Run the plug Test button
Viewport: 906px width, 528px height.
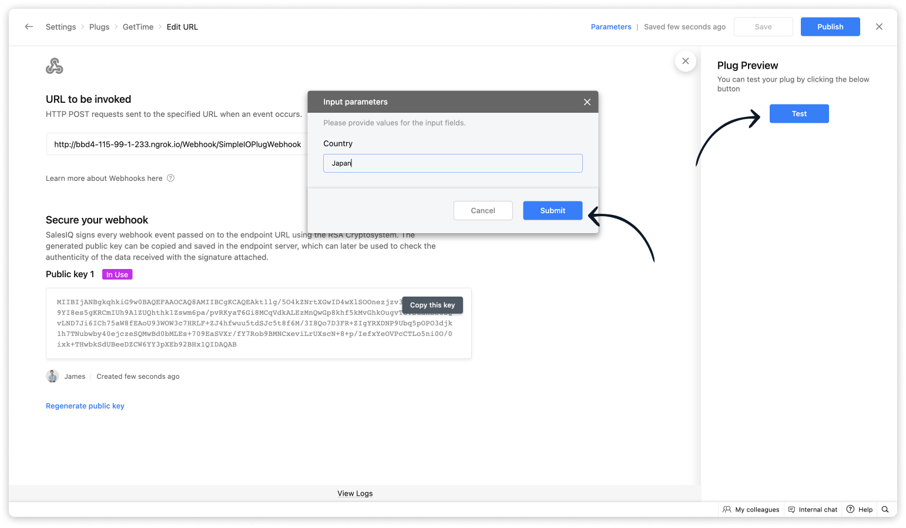[x=799, y=114]
